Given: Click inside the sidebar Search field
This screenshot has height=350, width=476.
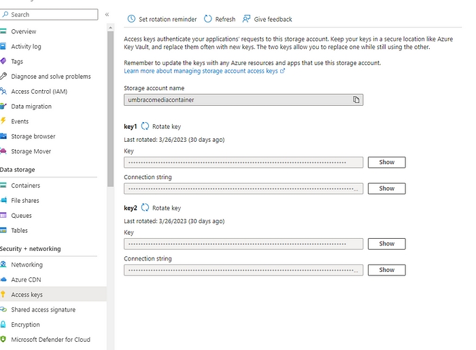Looking at the screenshot, I should pos(49,14).
